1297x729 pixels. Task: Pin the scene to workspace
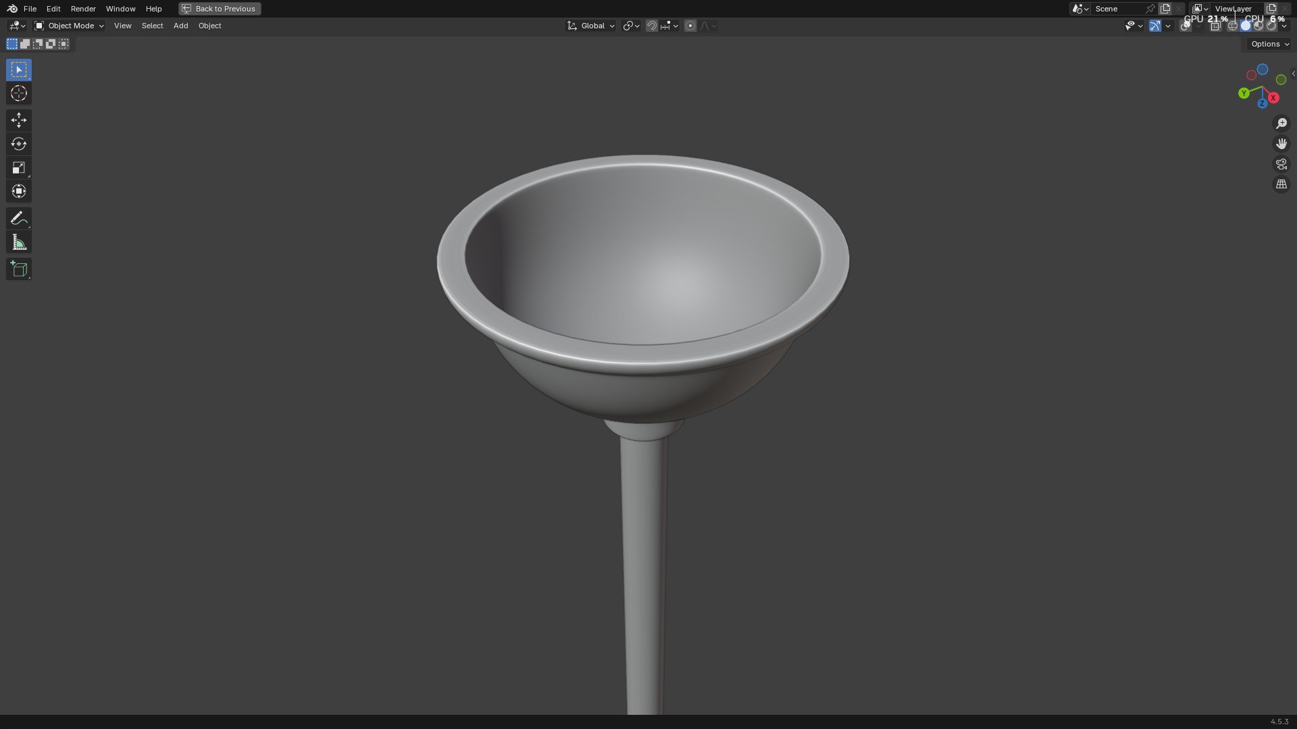coord(1150,9)
